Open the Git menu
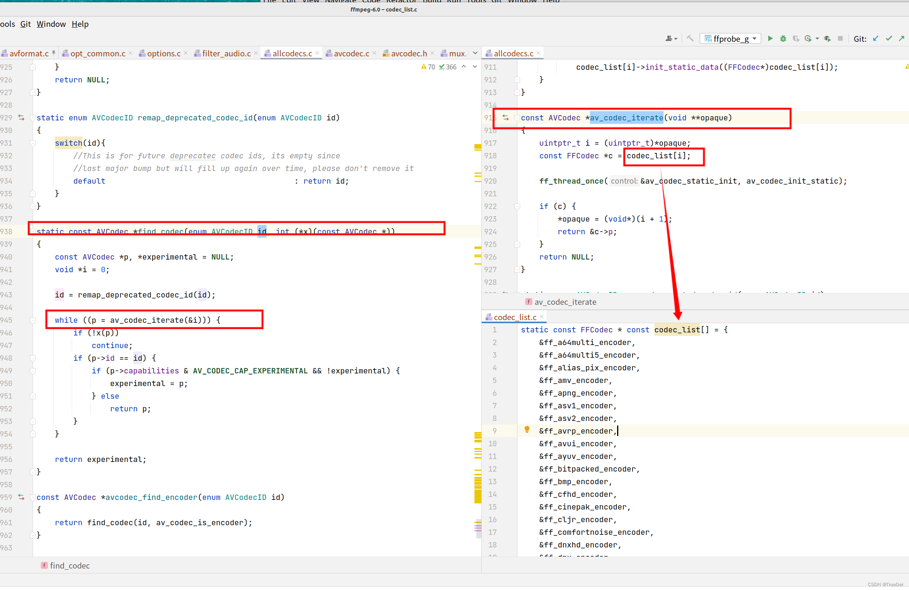 pos(25,24)
